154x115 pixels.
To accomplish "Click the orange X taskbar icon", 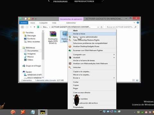I will [23, 112].
